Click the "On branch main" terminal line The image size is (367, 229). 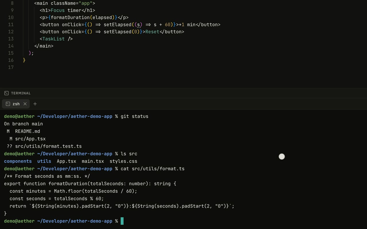(x=24, y=124)
